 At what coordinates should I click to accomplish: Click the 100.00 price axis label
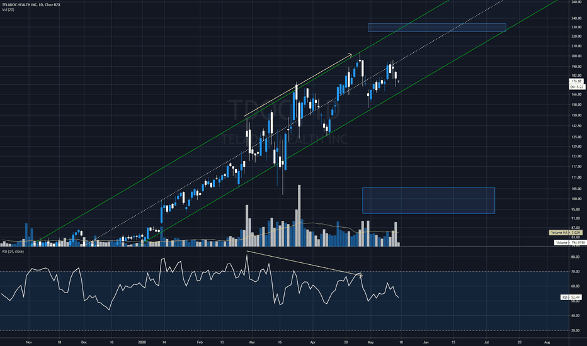(x=576, y=199)
